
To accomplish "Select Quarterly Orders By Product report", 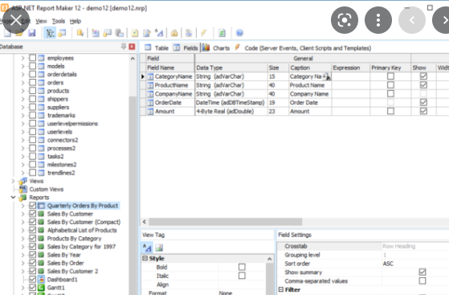I will click(83, 206).
